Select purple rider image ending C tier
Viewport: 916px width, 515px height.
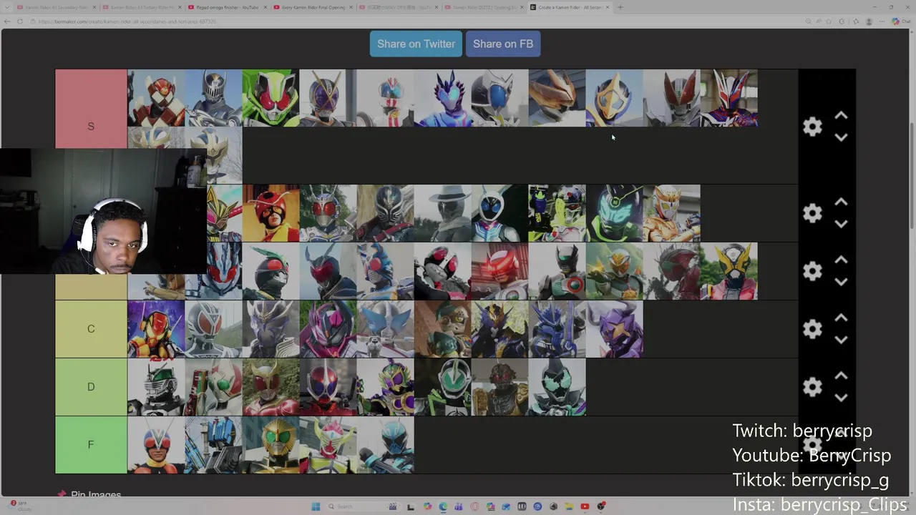point(614,329)
